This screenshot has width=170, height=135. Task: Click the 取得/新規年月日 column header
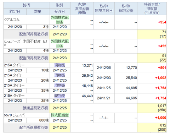point(104,9)
